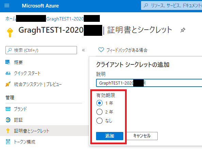Click the yellow key app icon
The width and height of the screenshot is (202, 149).
[10, 33]
